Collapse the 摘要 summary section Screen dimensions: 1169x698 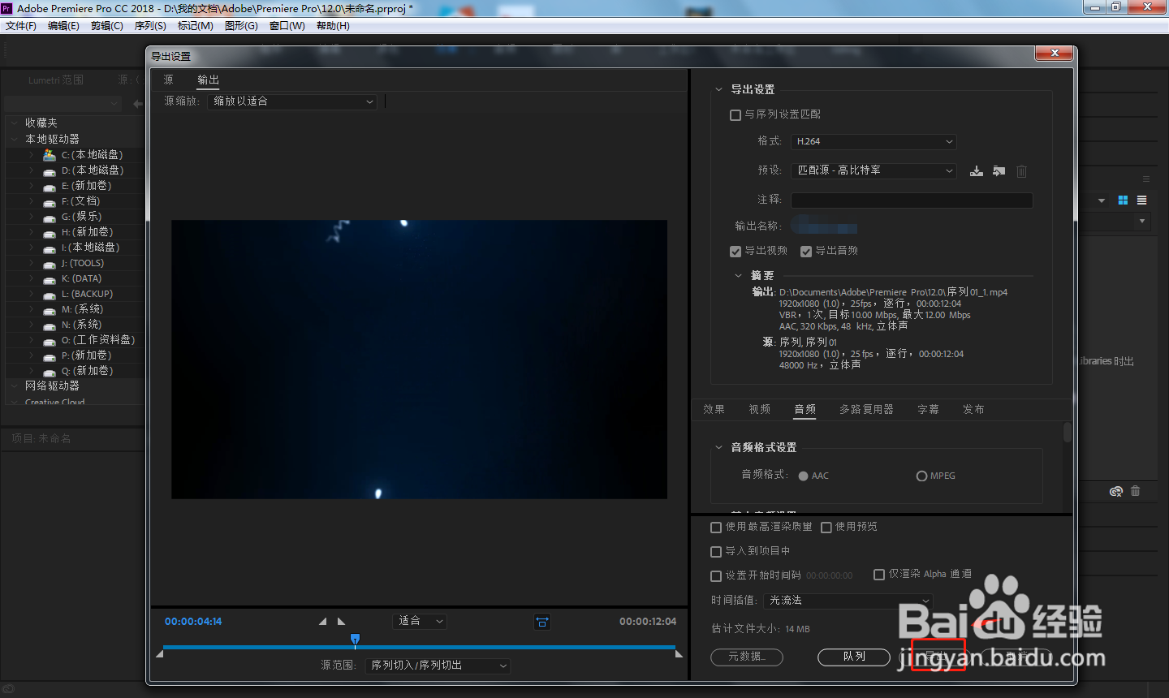click(738, 276)
